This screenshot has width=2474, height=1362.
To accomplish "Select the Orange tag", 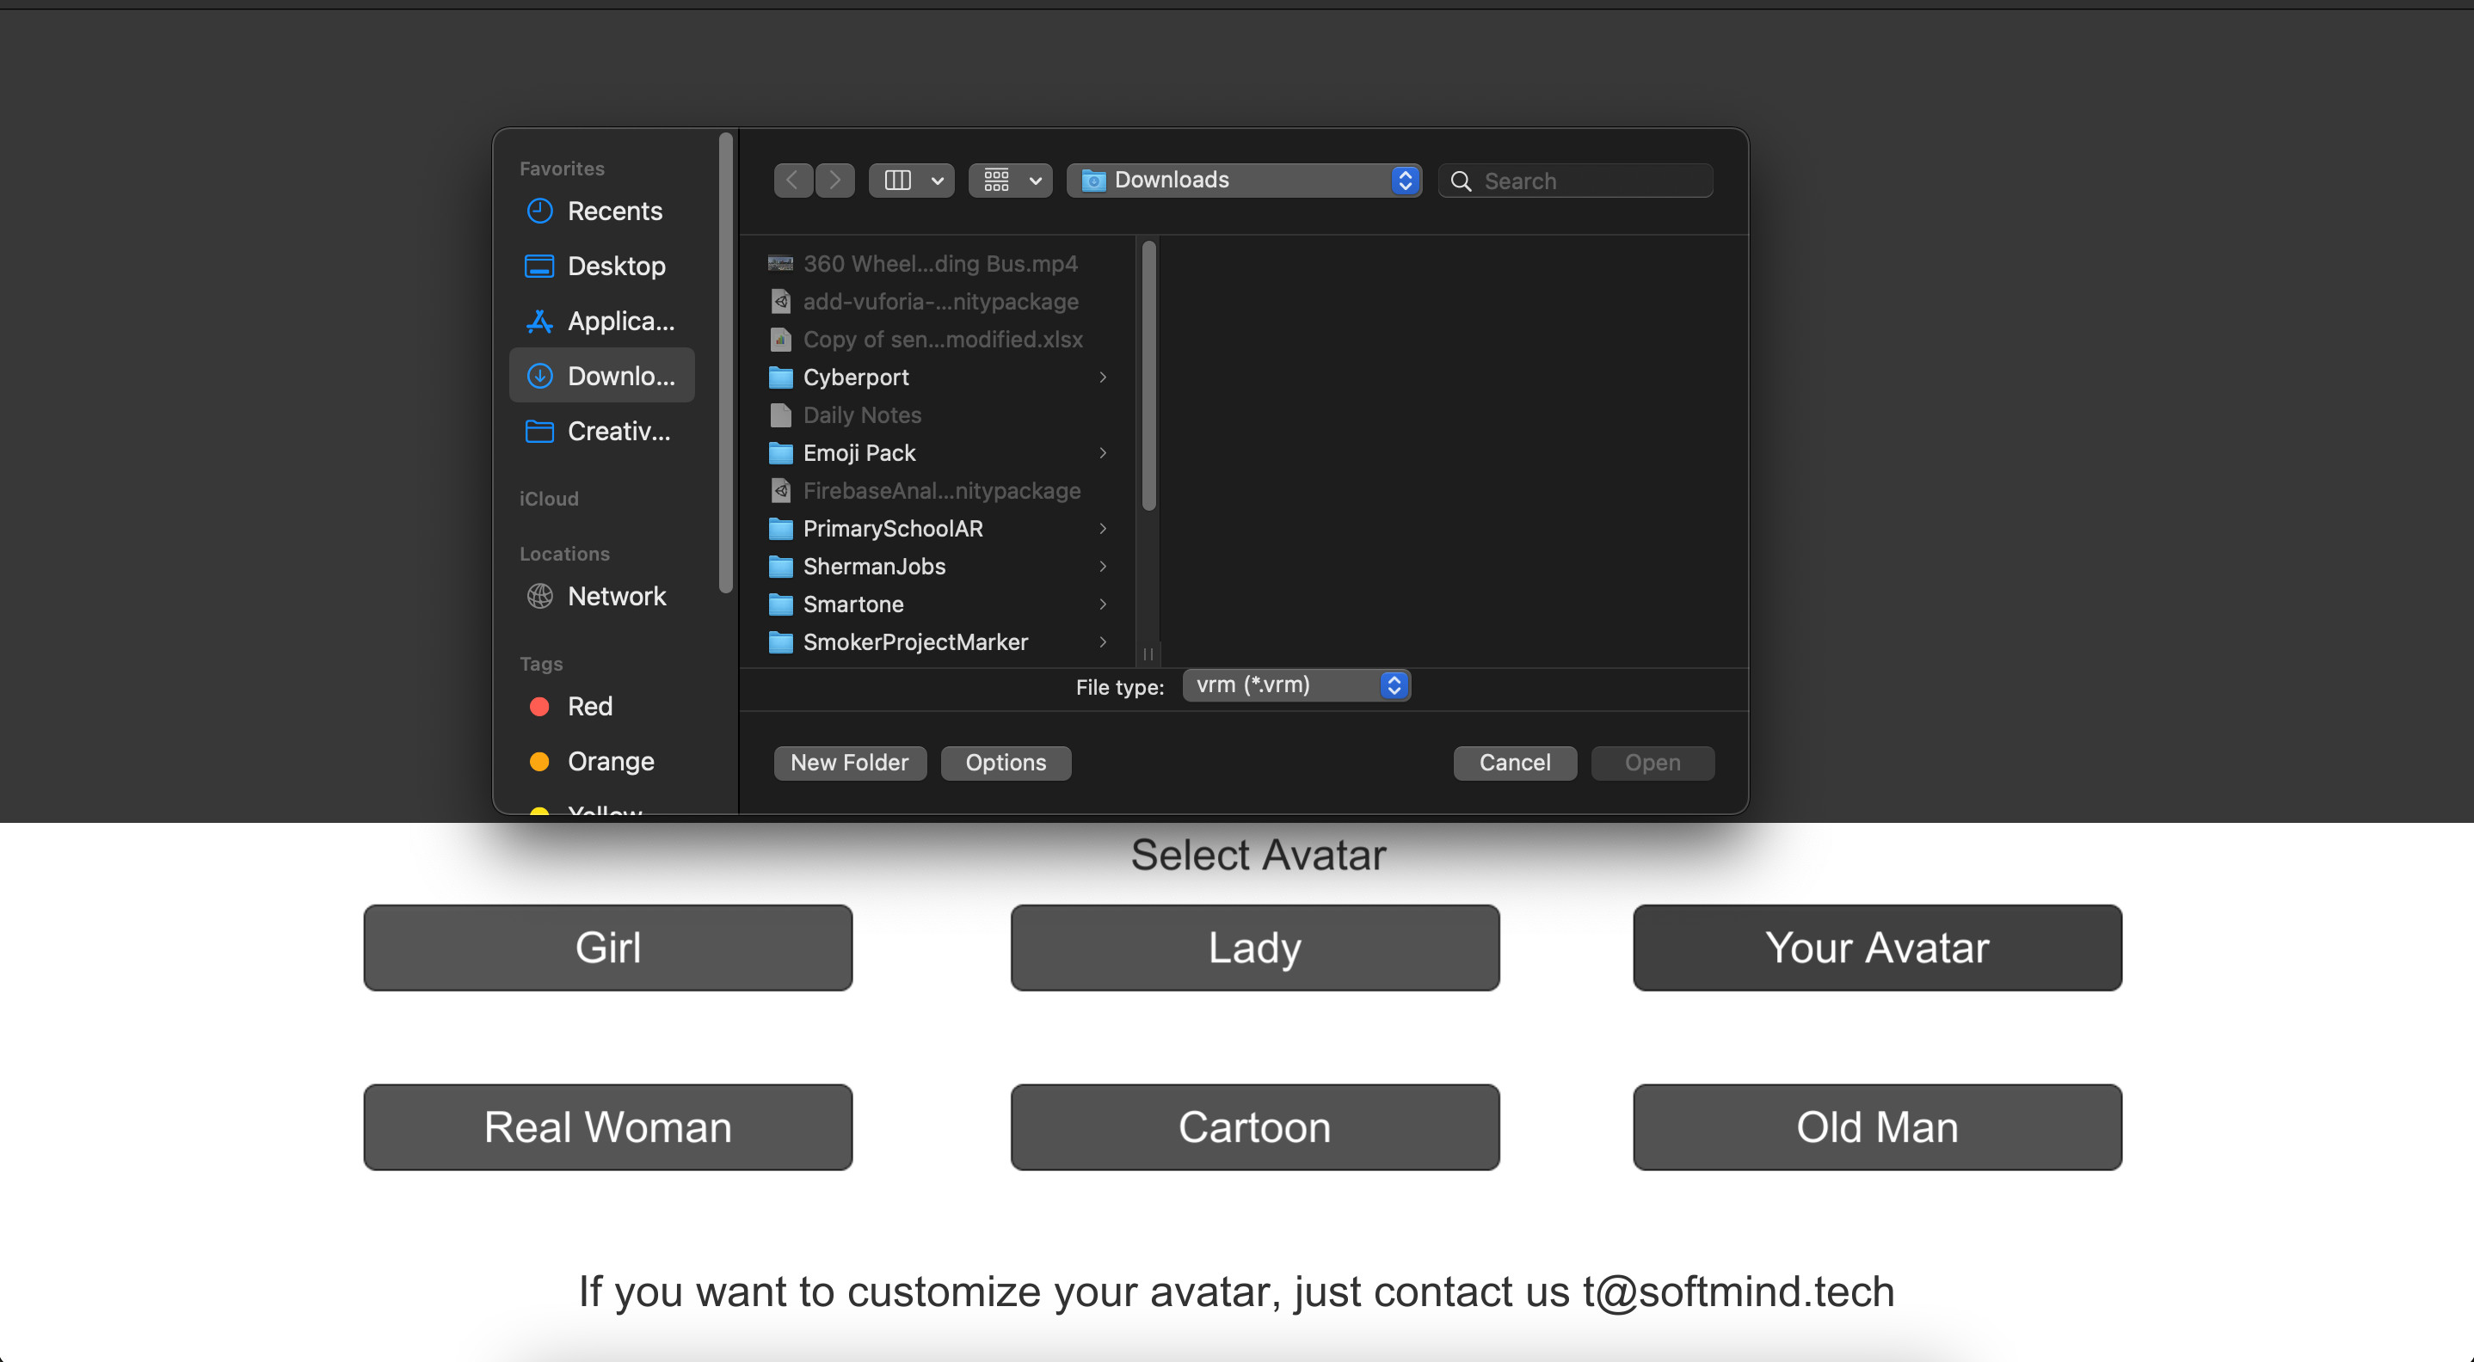I will point(611,761).
